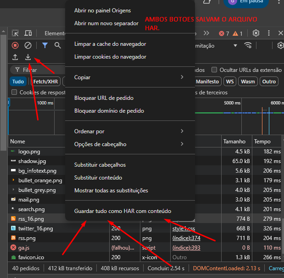Viewport: 284px width, 278px height.
Task: Open network conditions wifi icon
Action: pos(248,45)
